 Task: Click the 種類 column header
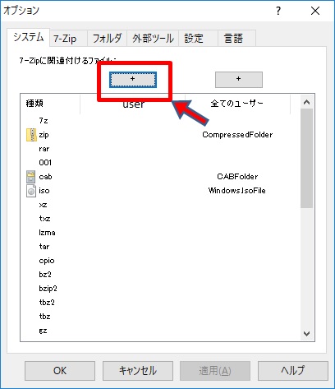50,104
